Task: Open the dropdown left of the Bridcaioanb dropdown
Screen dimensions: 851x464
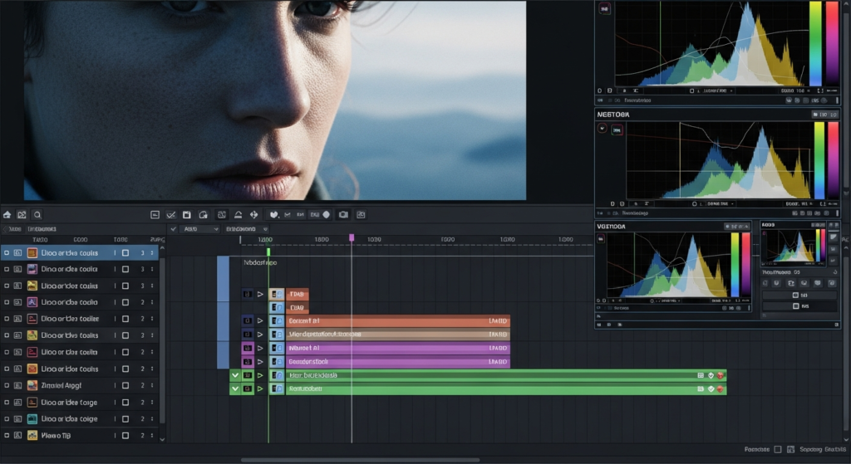Action: [x=199, y=228]
